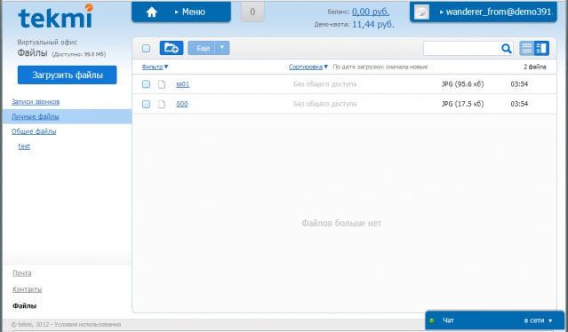Open the Меню menu
The image size is (568, 332).
click(190, 12)
